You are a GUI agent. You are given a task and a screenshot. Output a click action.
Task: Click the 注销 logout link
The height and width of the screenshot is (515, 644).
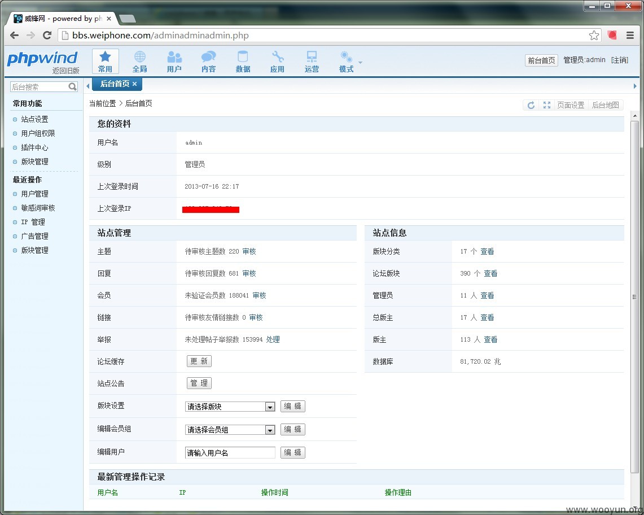(x=620, y=60)
